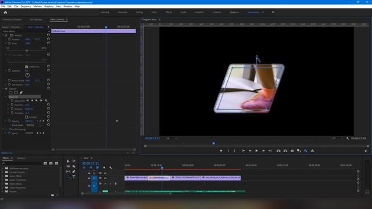
Task: Open playback resolution dropdown
Action: click(337, 138)
